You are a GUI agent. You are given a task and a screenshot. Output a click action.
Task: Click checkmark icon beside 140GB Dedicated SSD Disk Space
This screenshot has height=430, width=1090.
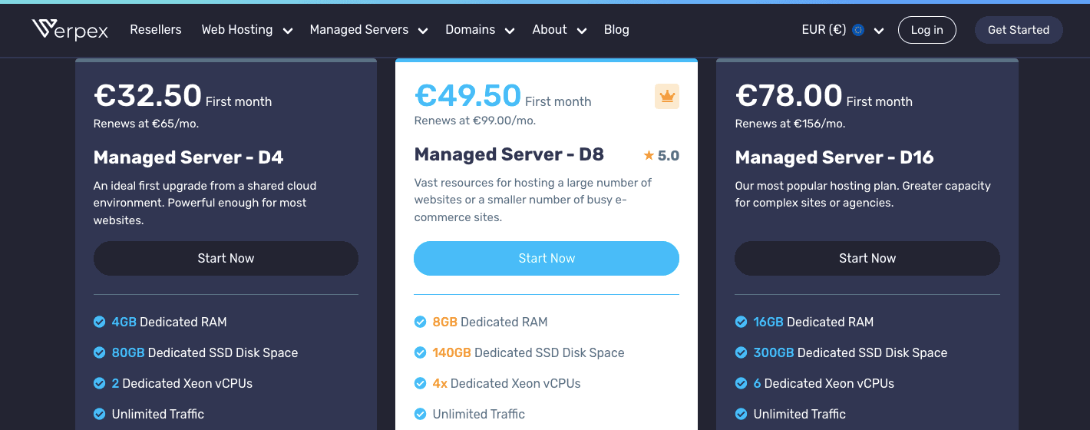(421, 352)
